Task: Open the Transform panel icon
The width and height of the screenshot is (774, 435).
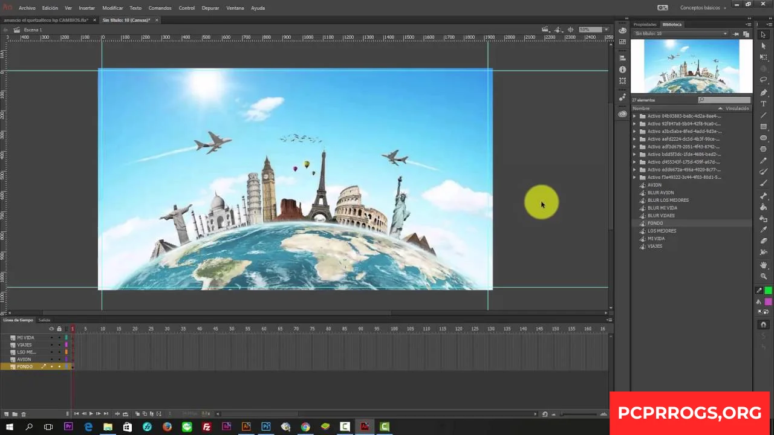Action: pos(622,81)
